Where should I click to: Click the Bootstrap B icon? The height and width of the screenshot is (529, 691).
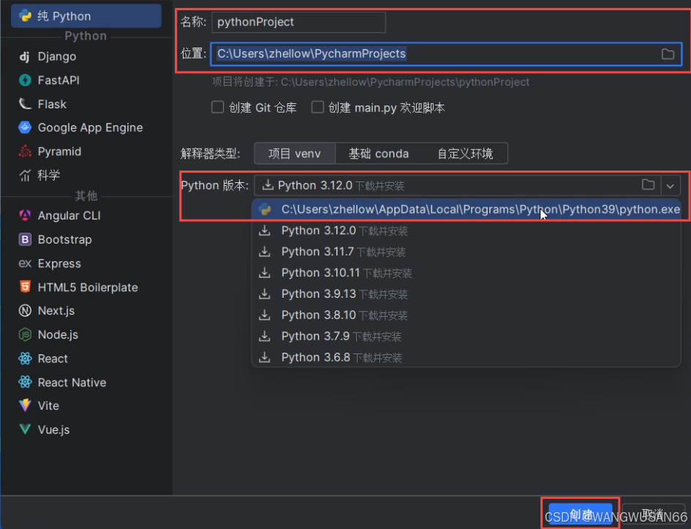pyautogui.click(x=25, y=239)
